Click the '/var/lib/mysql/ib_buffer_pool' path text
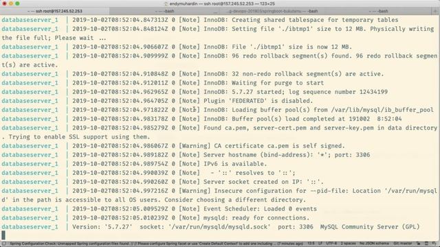Image resolution: width=440 pixels, height=247 pixels. (x=382, y=110)
